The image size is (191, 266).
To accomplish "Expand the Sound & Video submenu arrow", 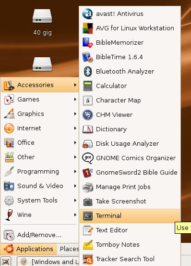I will point(75,186).
